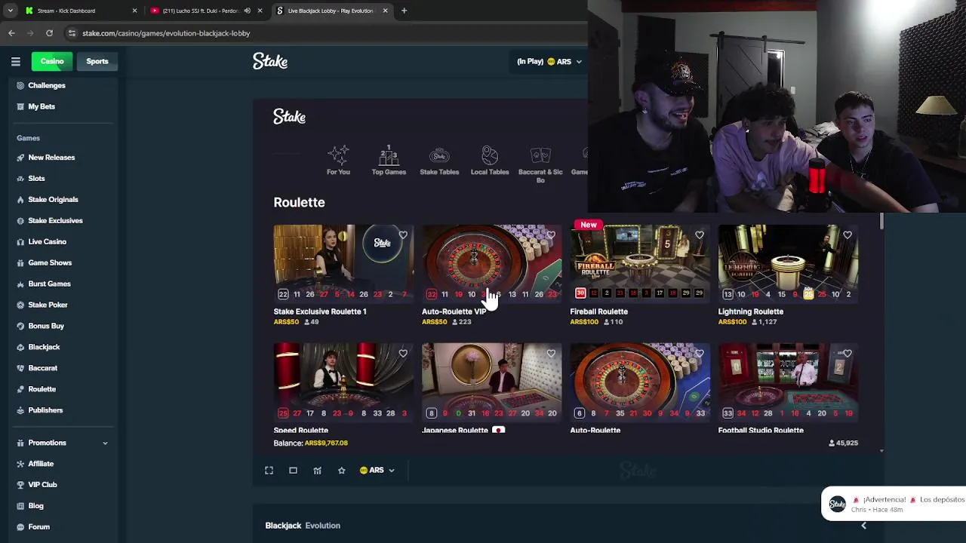Click the browser address bar

click(325, 33)
